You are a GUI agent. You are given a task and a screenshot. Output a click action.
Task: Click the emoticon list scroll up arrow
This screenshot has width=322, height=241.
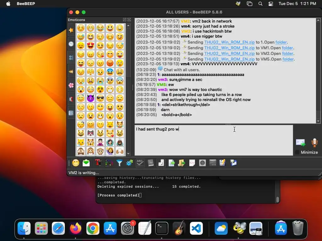point(128,26)
